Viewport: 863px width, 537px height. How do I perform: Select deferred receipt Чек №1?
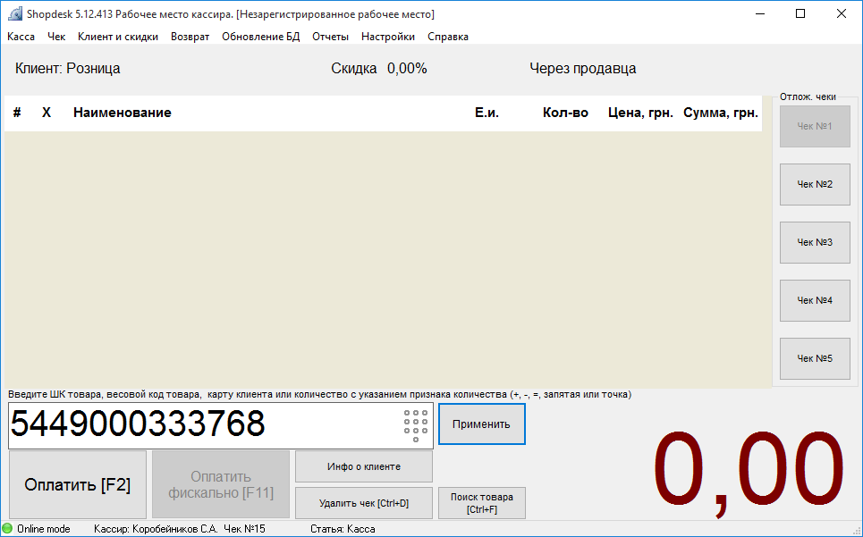(815, 126)
